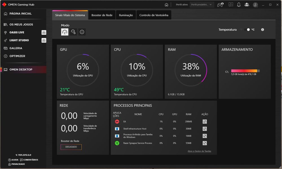This screenshot has height=169, width=282.
Task: Expand the Perfil predefinido dropdown
Action: click(x=202, y=5)
